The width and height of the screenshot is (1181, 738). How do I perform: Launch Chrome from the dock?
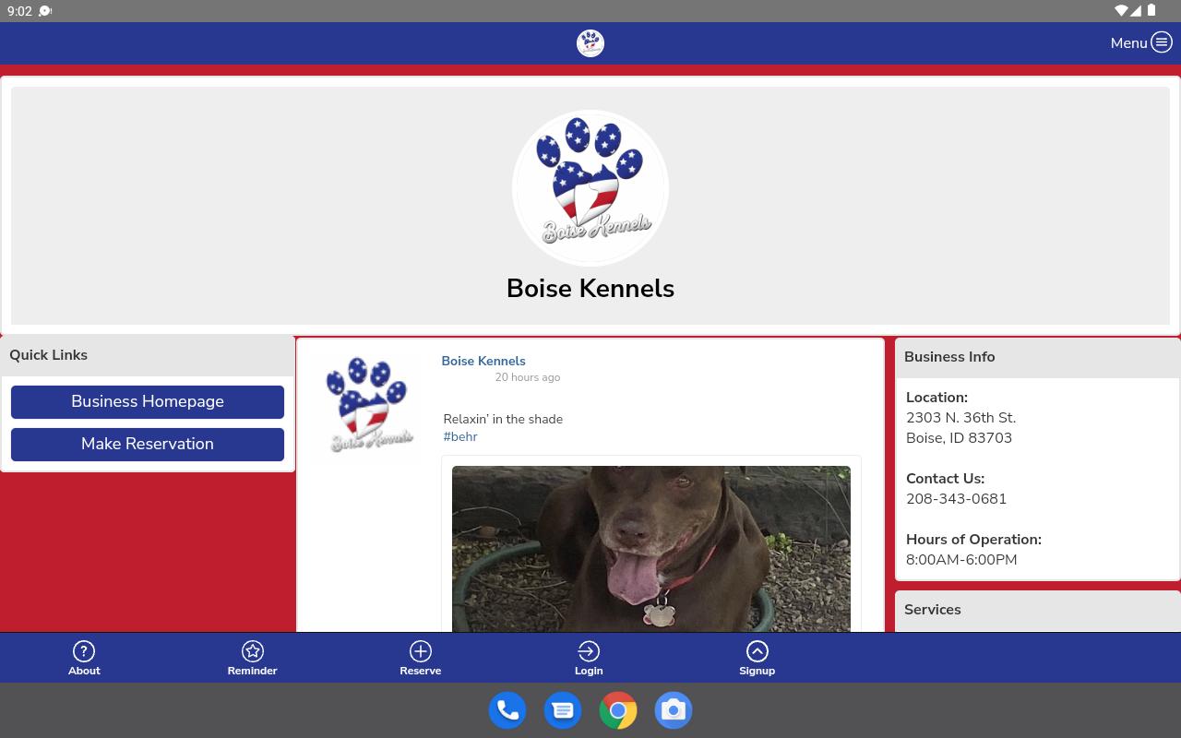point(618,710)
